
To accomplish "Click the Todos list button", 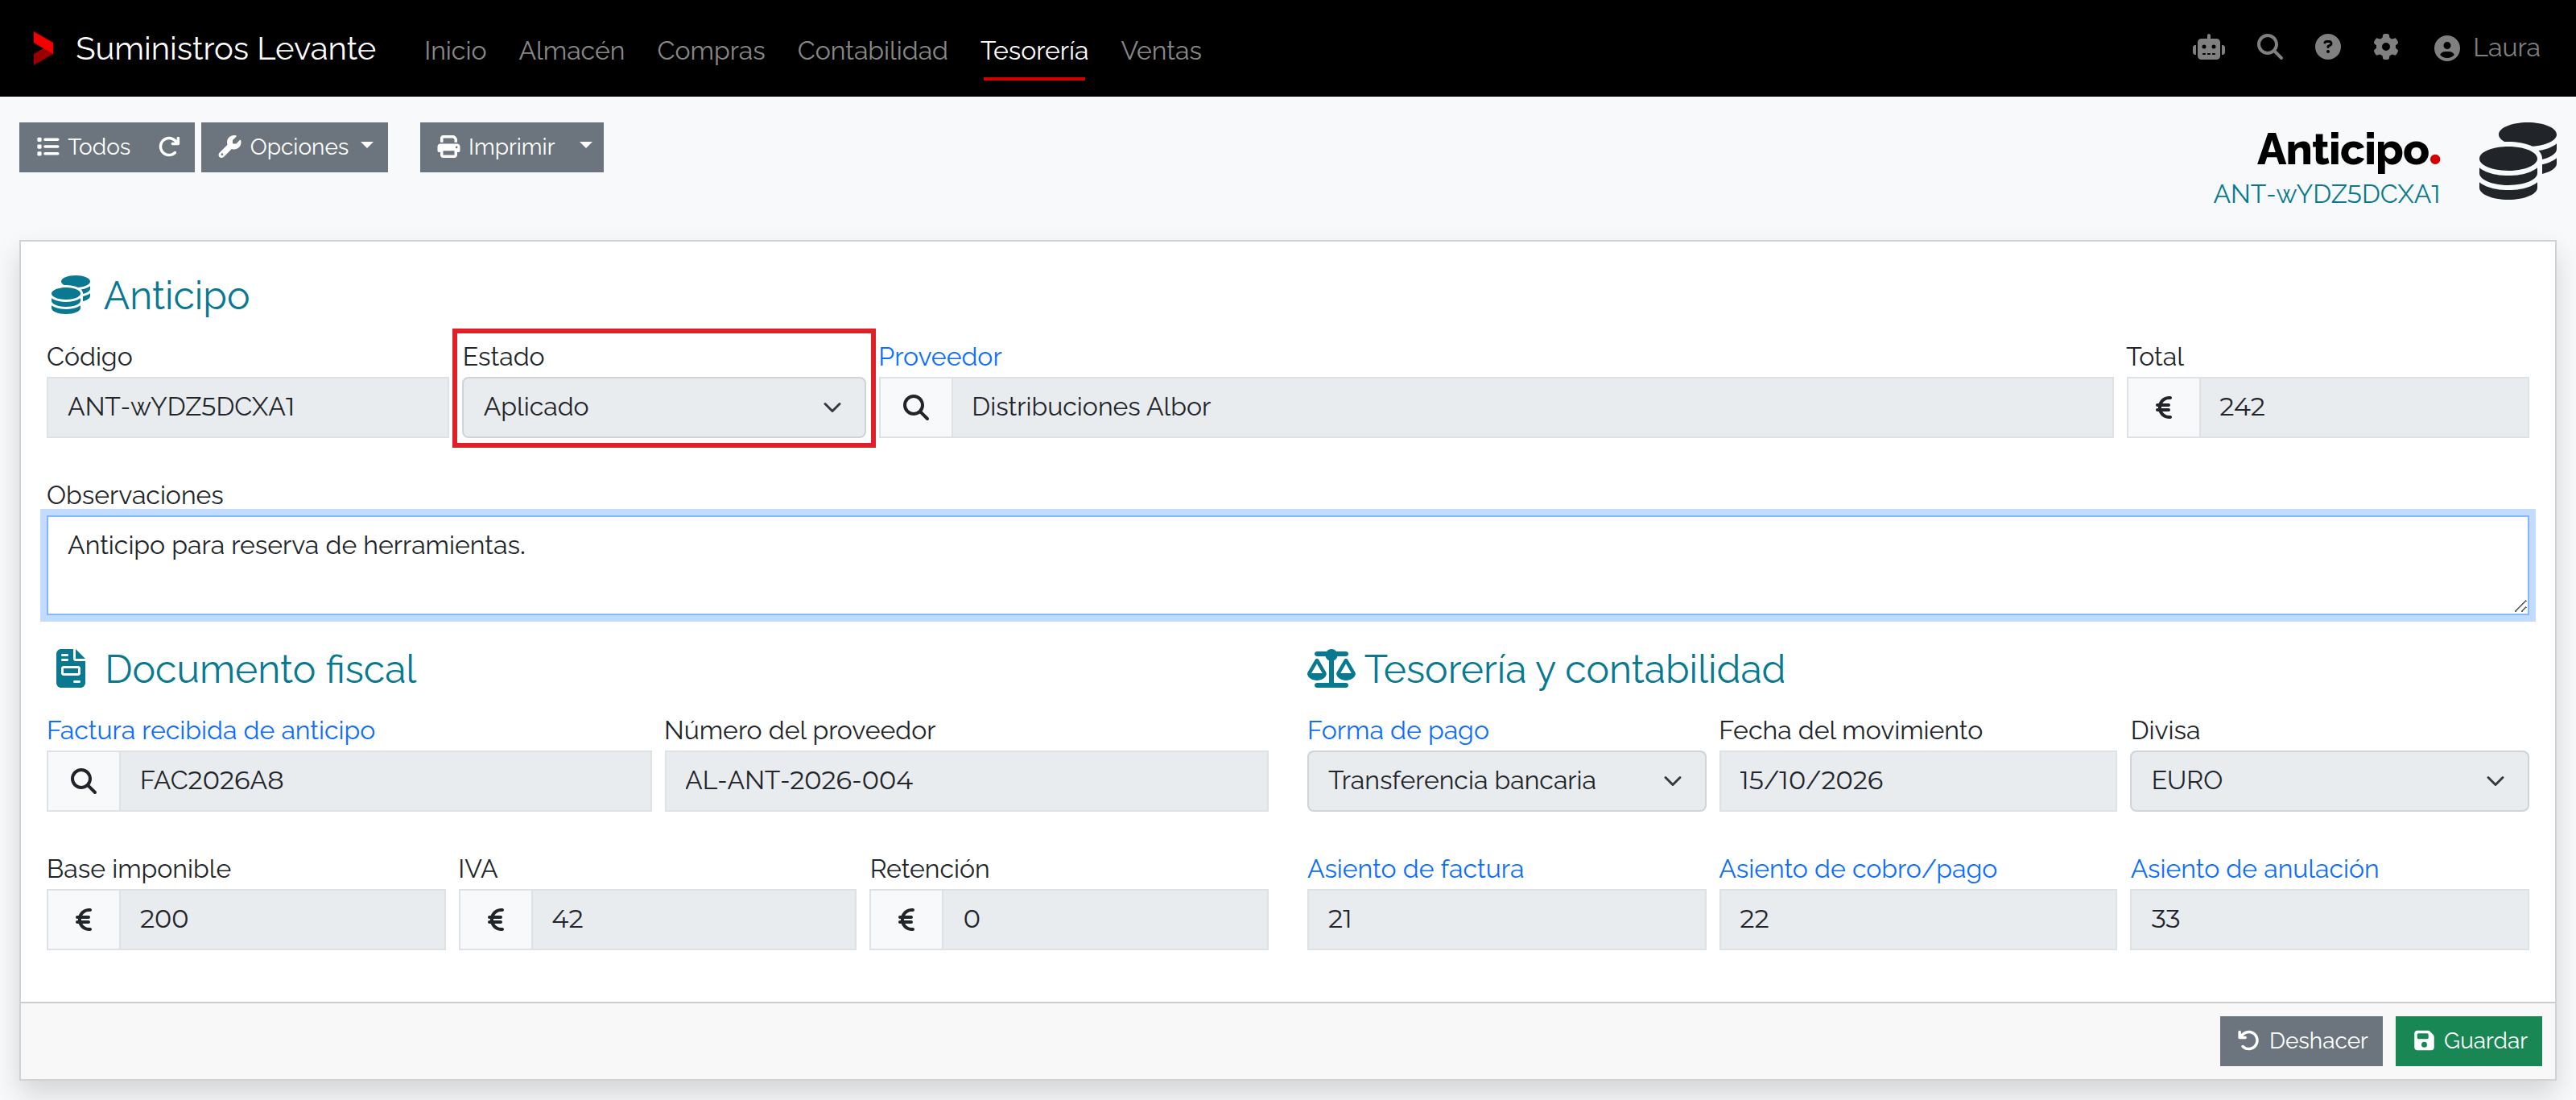I will [83, 147].
